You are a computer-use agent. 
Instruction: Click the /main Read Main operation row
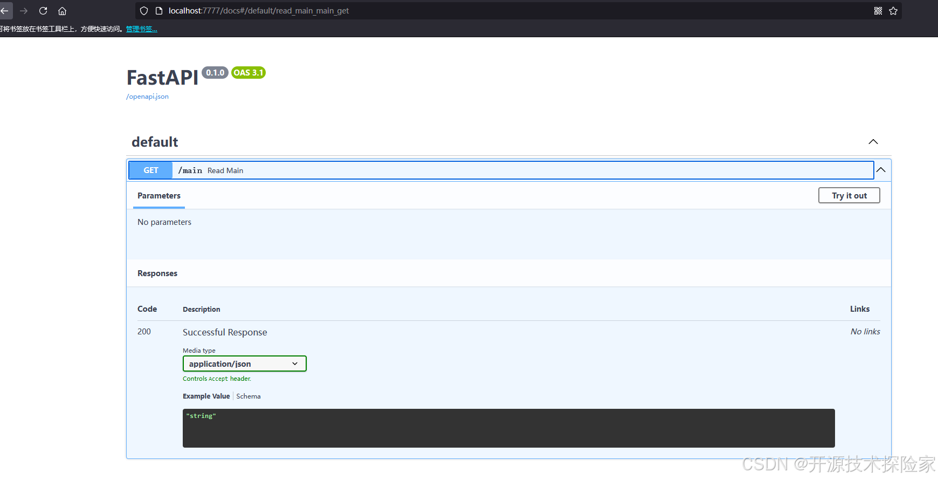coord(501,170)
